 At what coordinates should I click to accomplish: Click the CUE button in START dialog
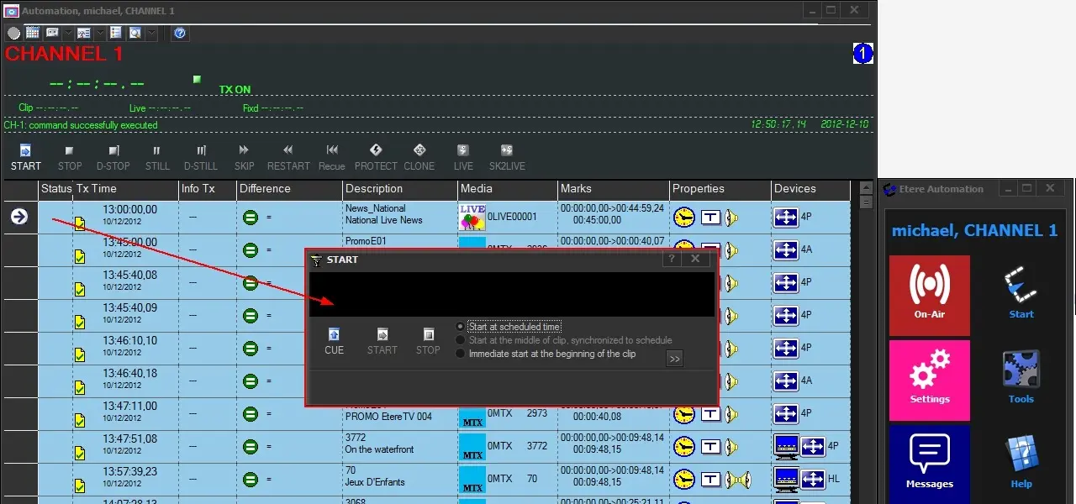click(x=334, y=340)
